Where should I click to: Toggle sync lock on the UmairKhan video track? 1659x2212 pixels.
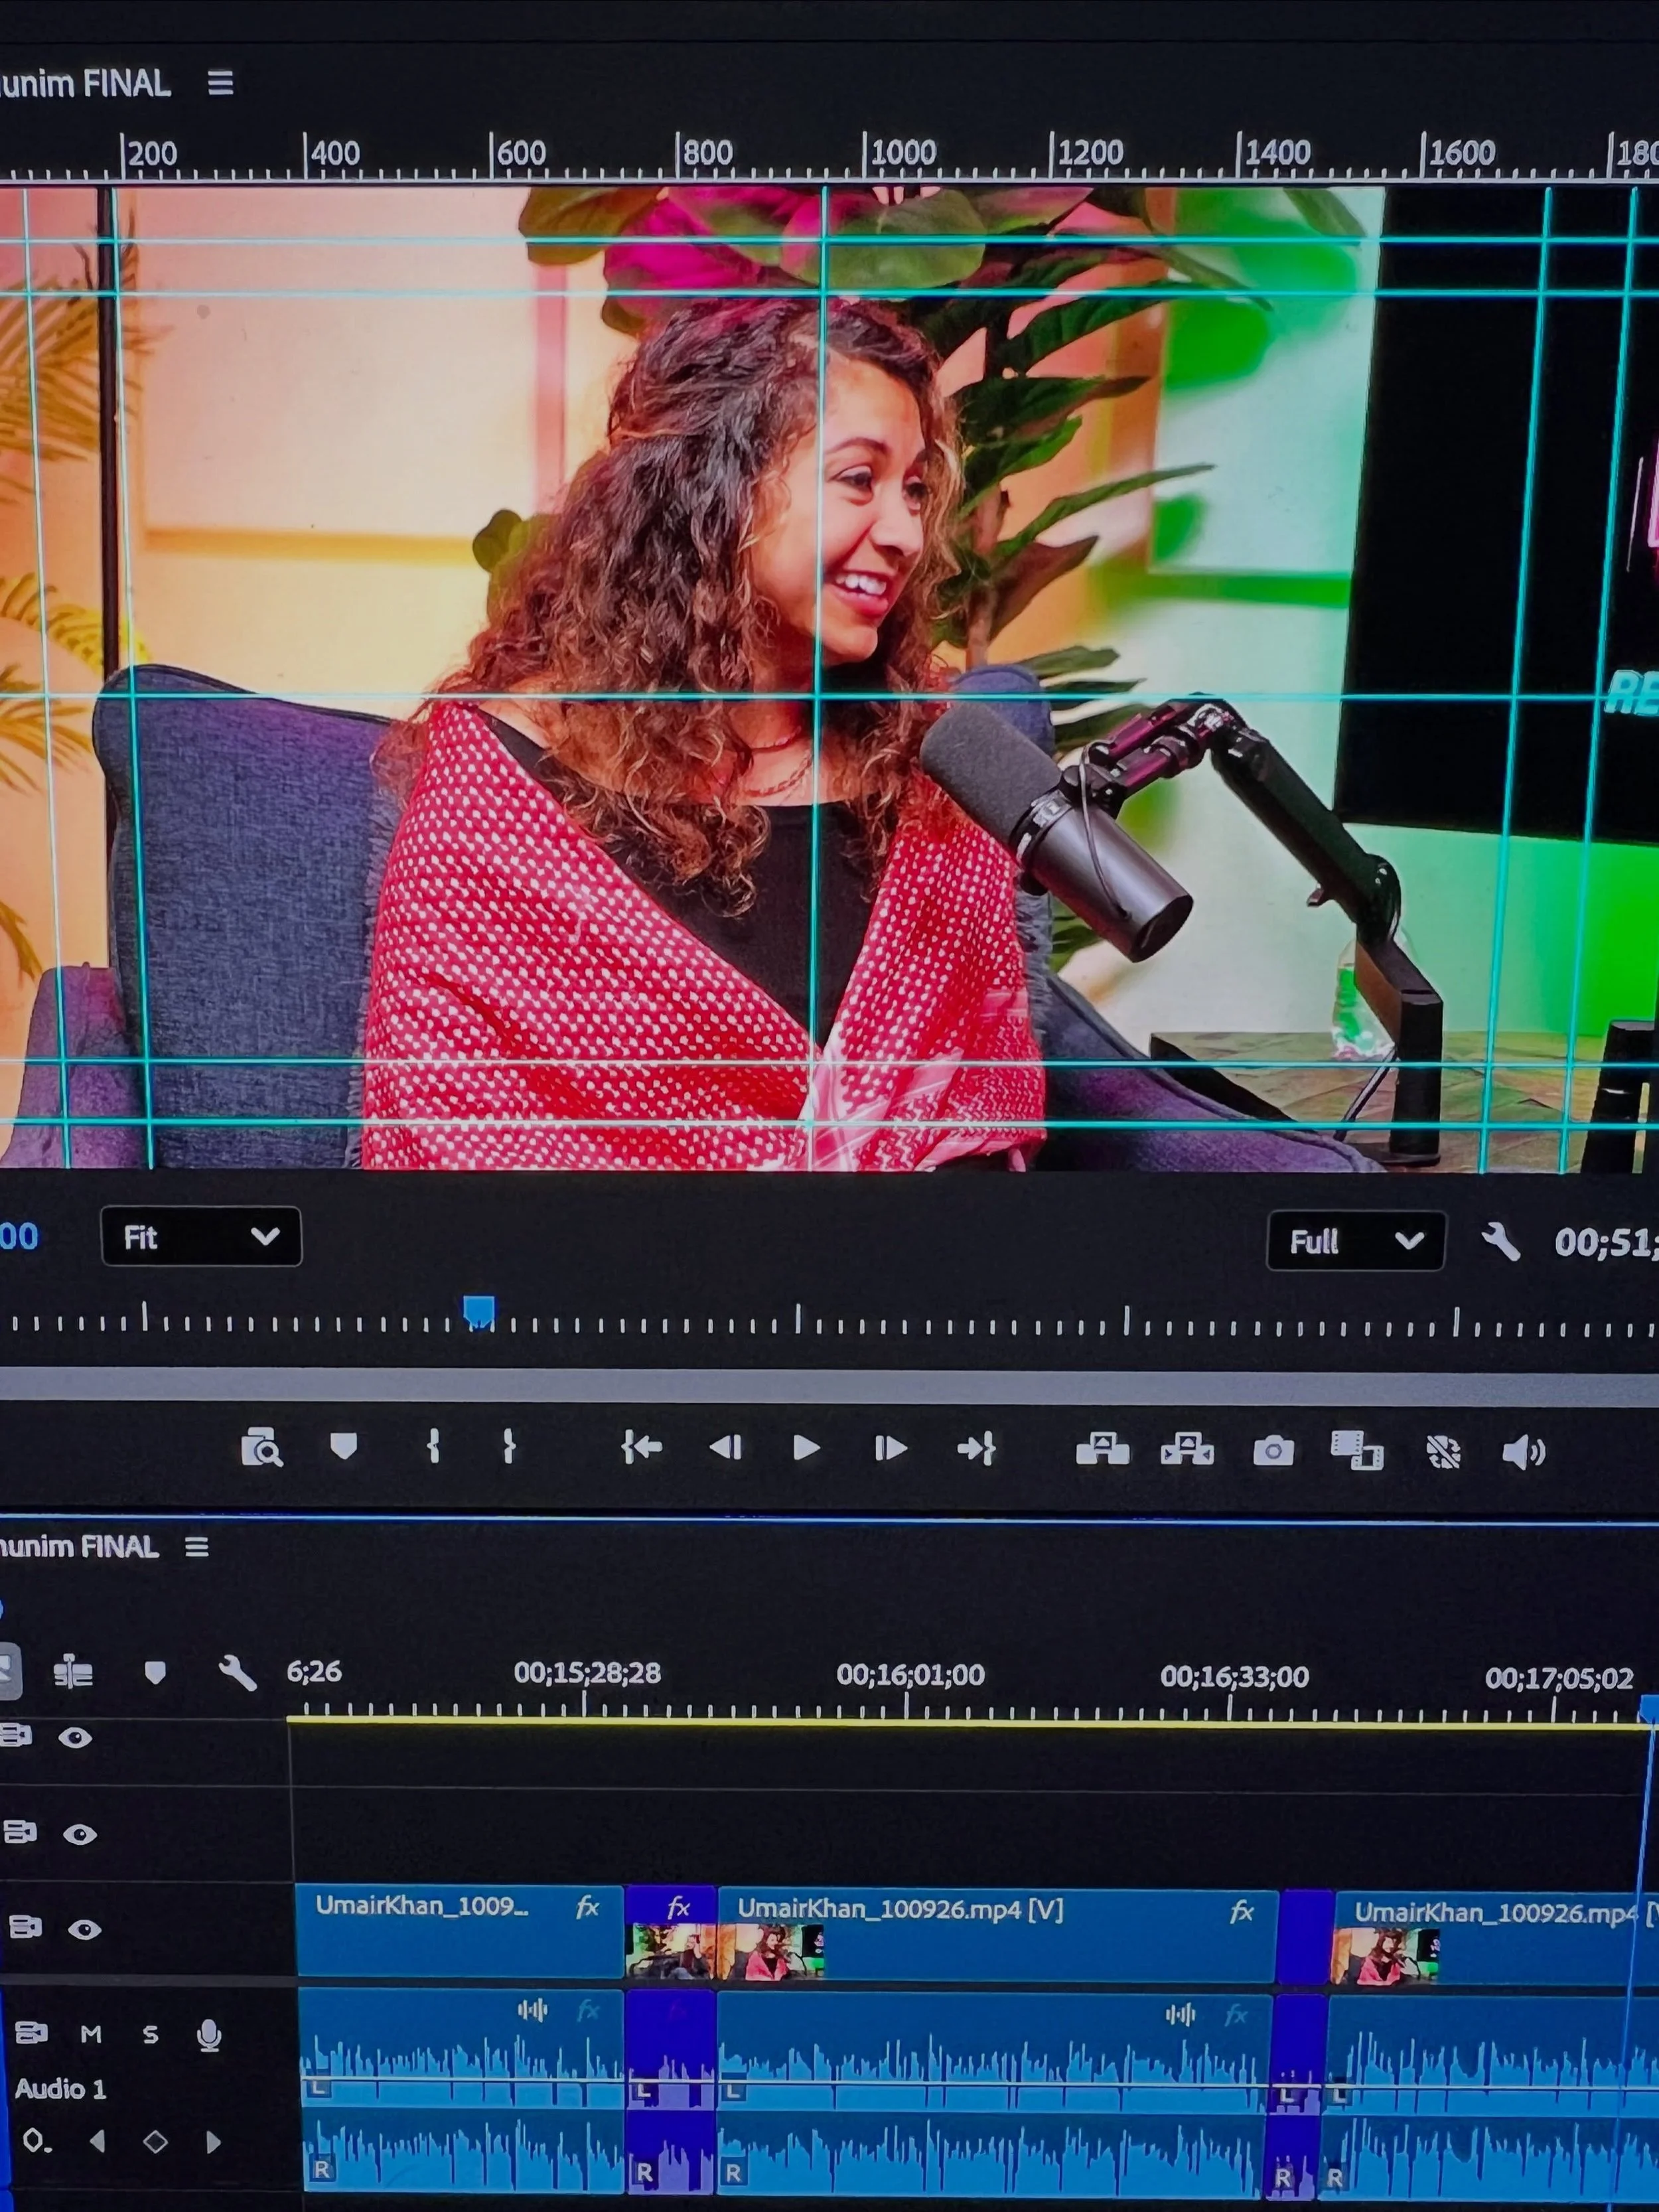point(25,1927)
